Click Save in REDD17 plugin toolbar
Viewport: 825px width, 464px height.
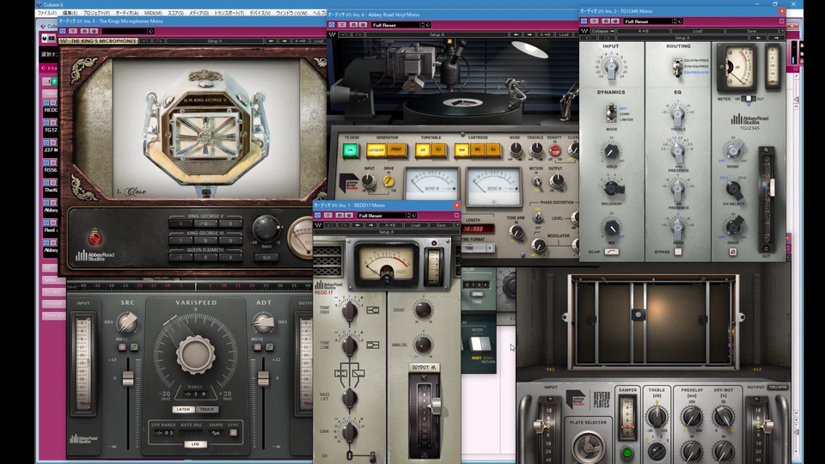[440, 225]
